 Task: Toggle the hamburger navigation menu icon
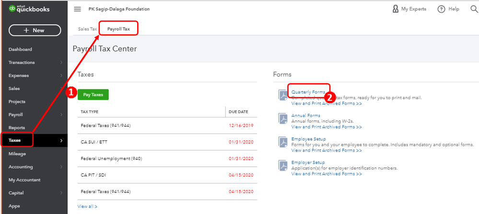tap(78, 9)
